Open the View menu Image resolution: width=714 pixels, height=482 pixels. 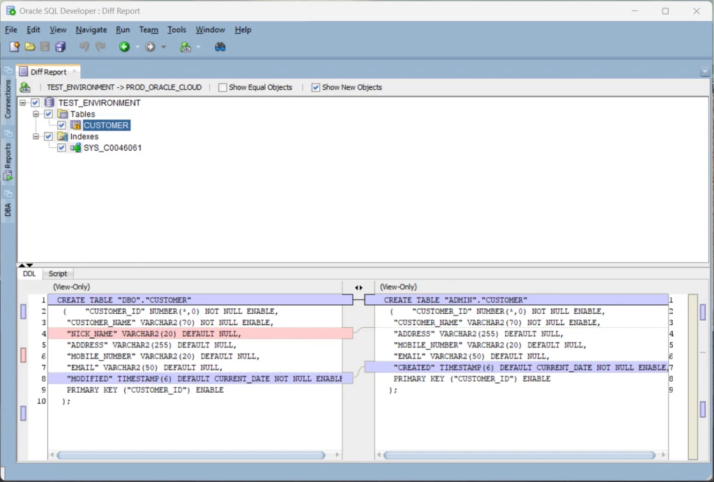pos(58,29)
